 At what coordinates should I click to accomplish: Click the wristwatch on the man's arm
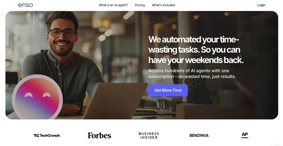(x=79, y=109)
